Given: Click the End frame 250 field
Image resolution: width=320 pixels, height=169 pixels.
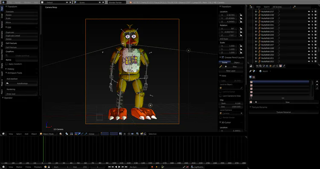Looking at the screenshot, I should (x=80, y=167).
